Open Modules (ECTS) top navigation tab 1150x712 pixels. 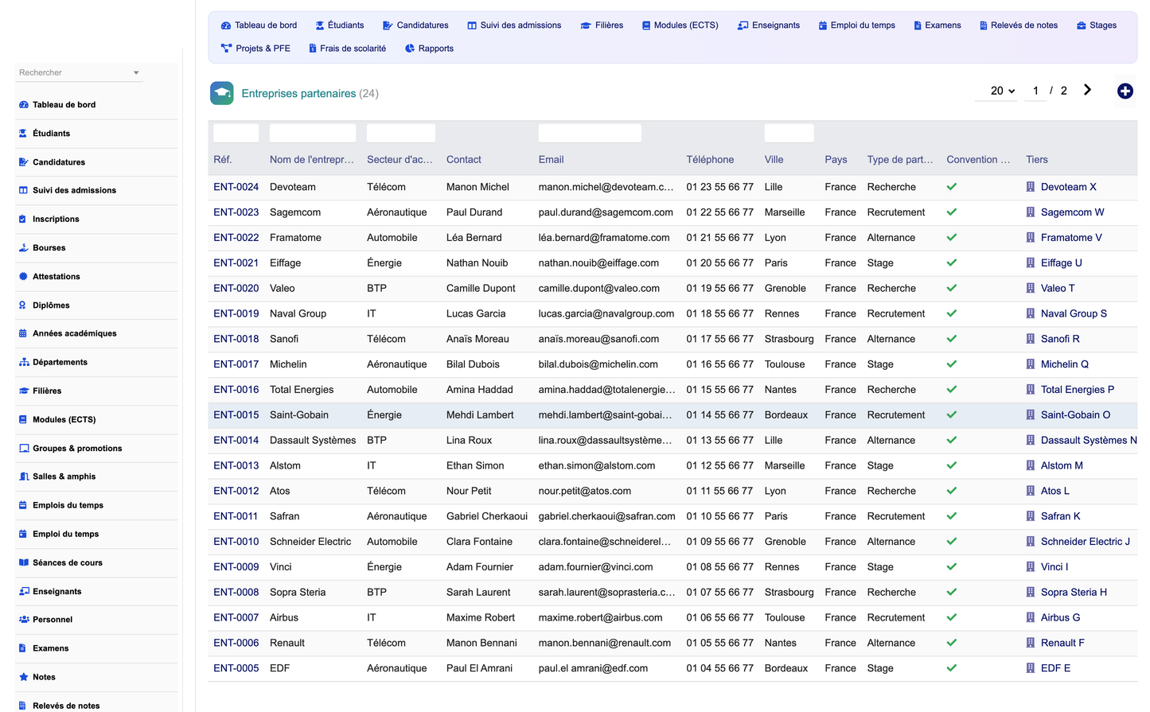point(680,25)
